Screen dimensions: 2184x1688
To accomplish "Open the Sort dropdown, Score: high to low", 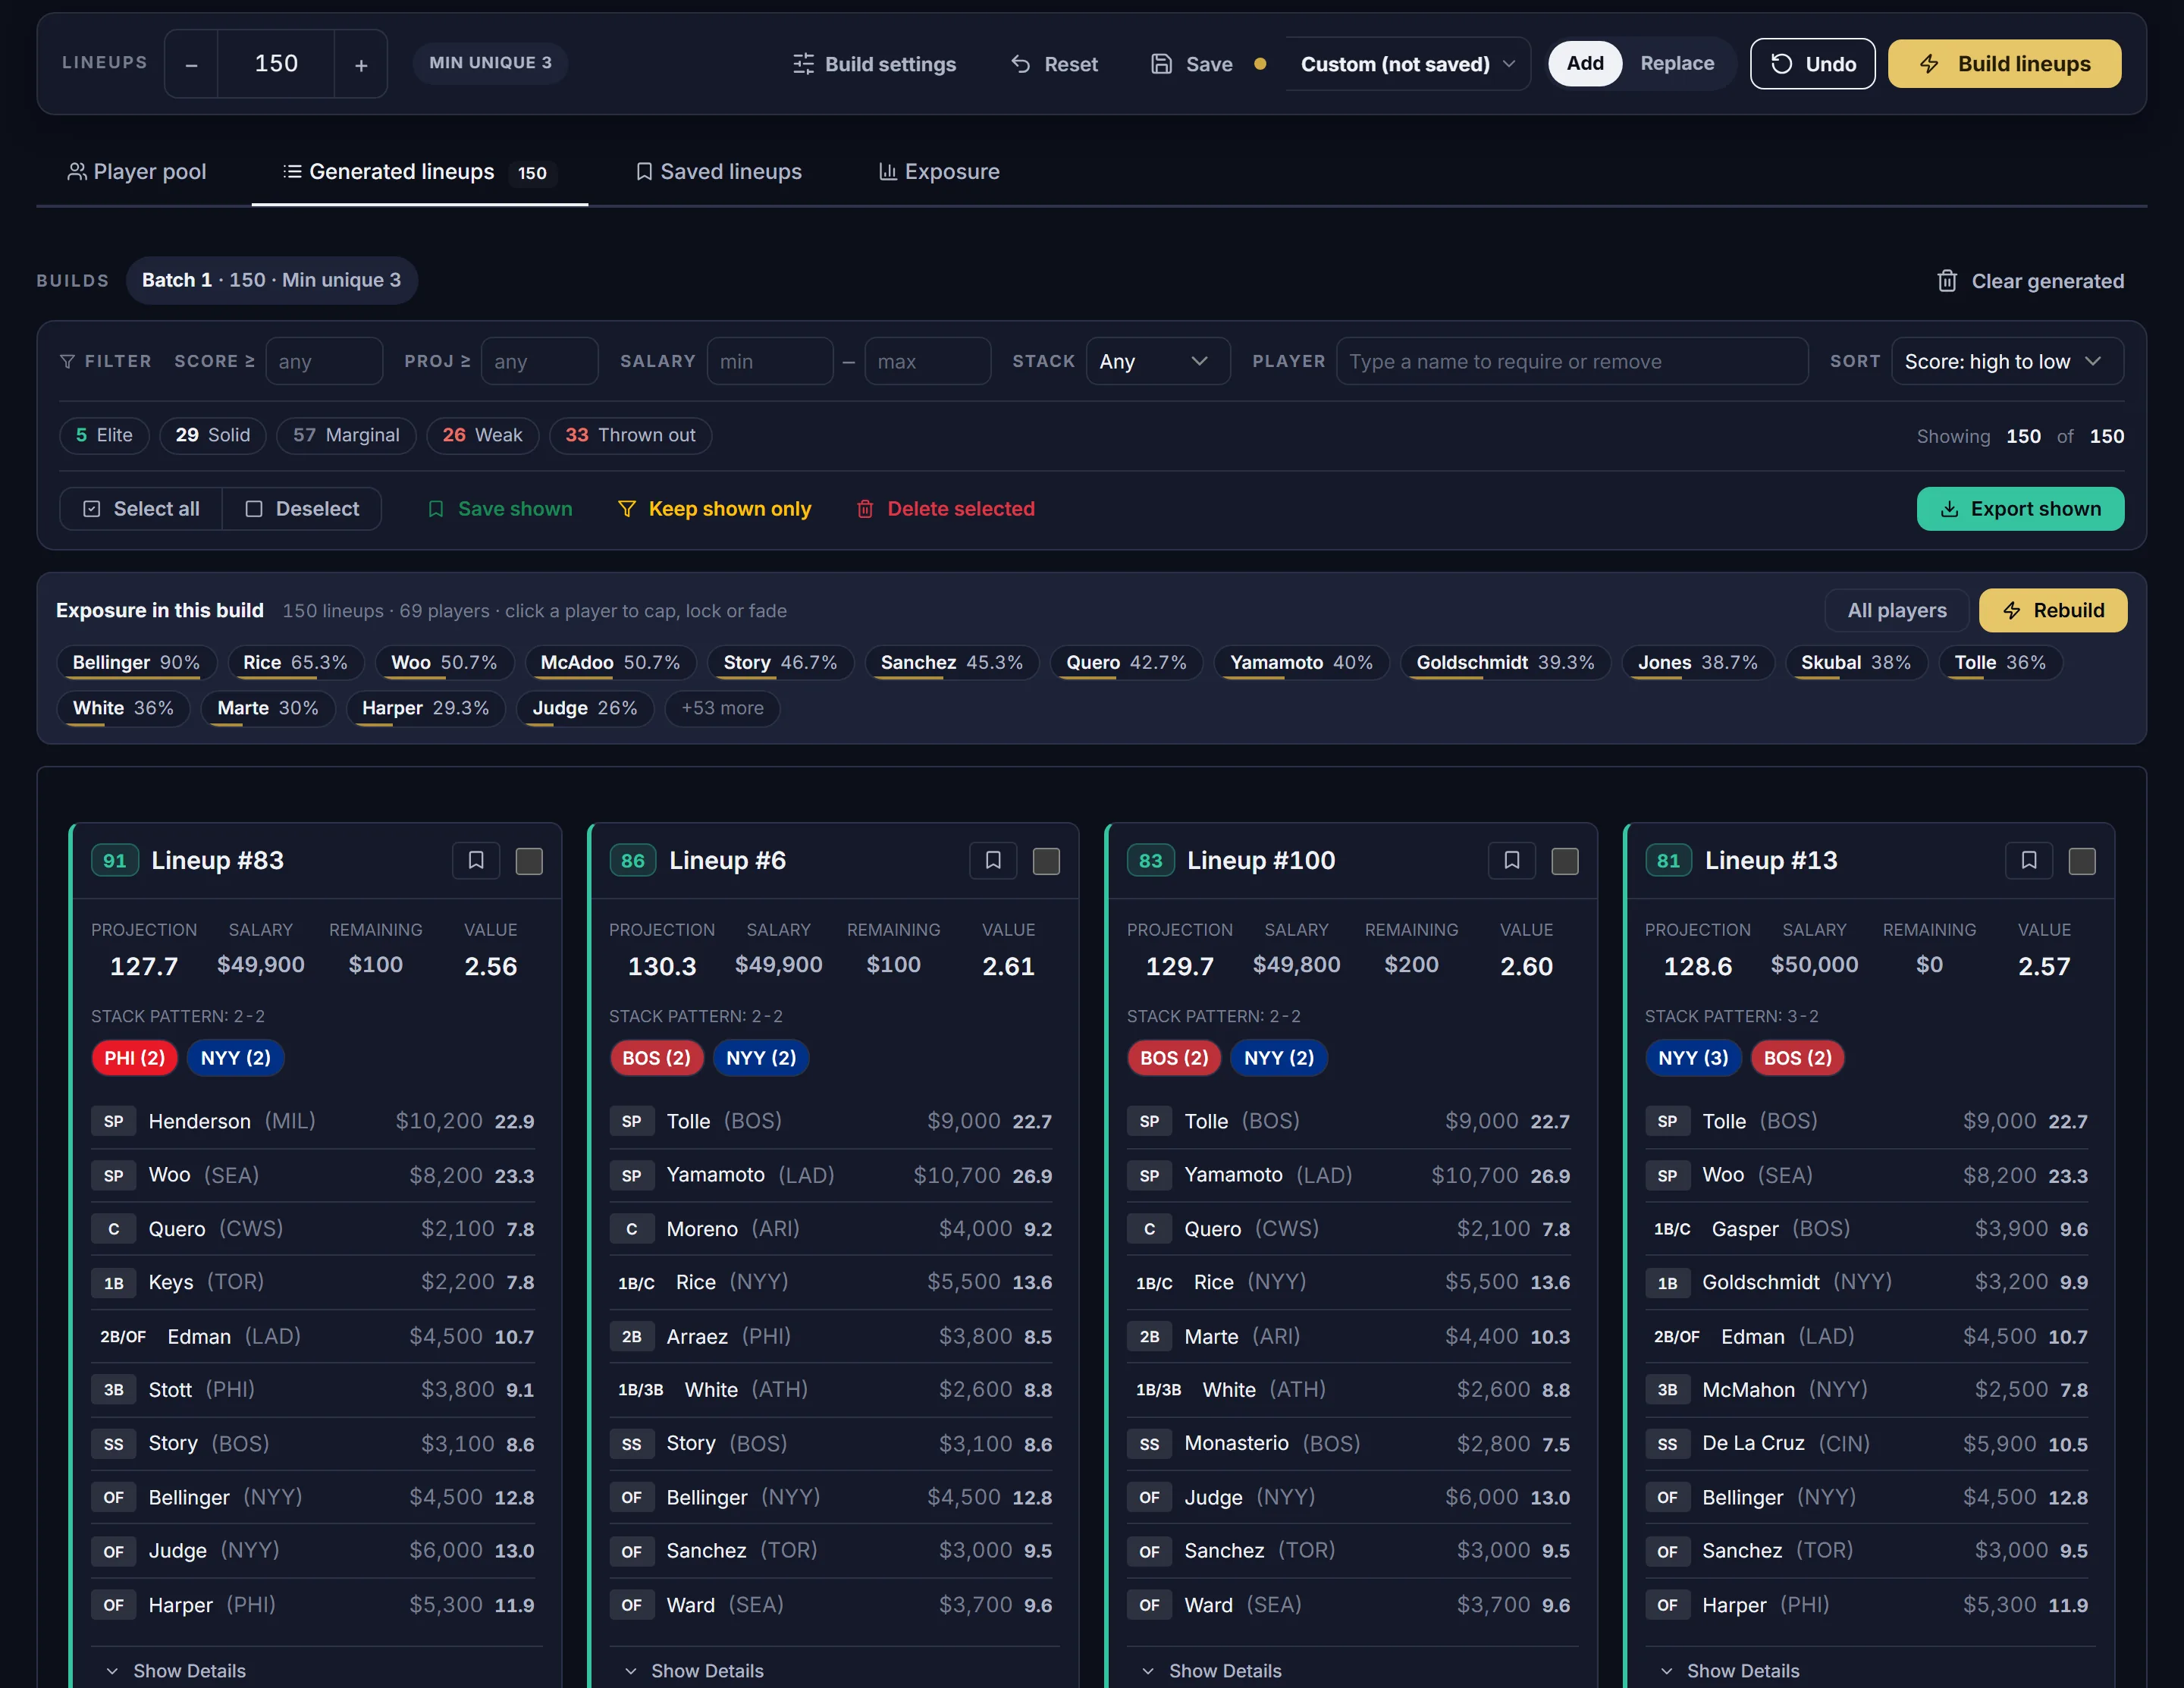I will (x=2007, y=361).
